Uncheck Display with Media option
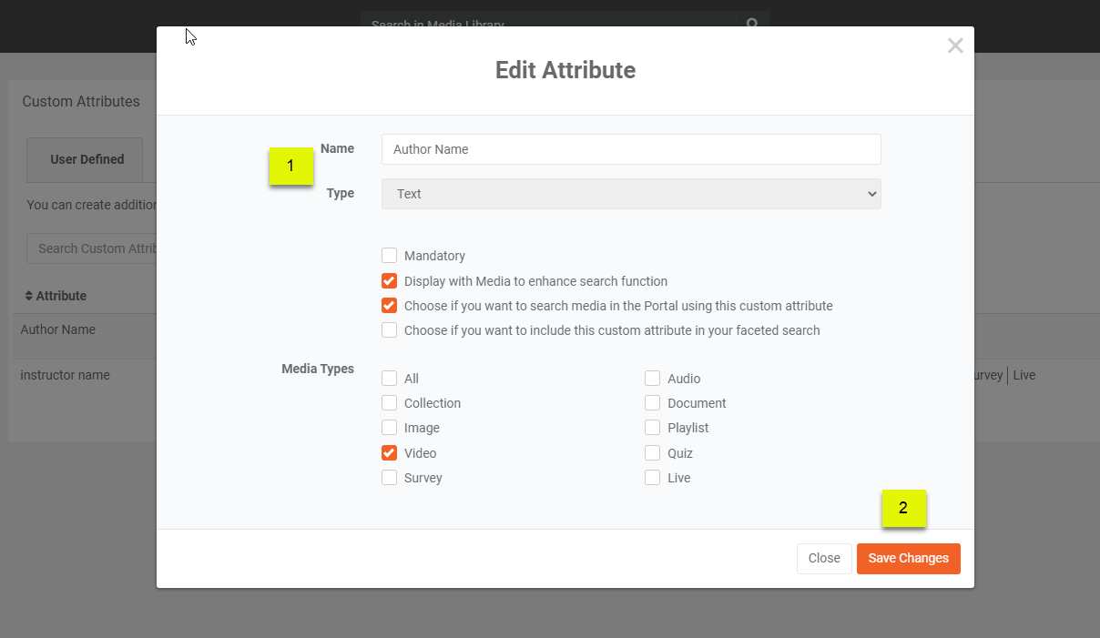This screenshot has height=638, width=1100. (x=390, y=281)
